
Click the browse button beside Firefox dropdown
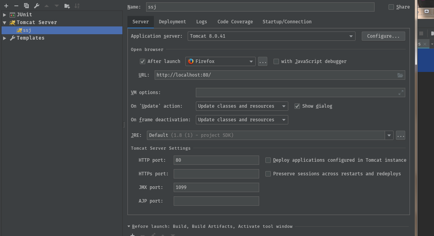pyautogui.click(x=263, y=61)
